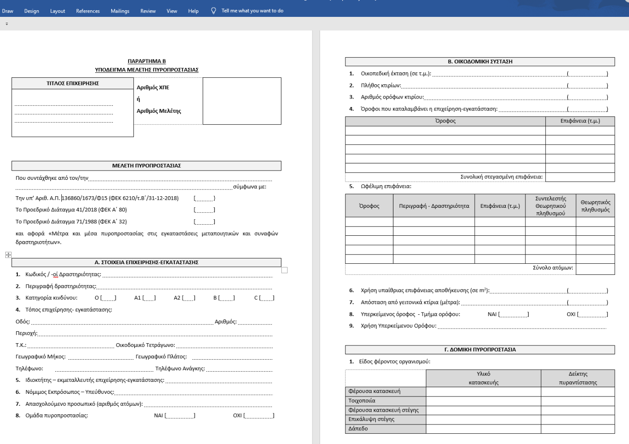Click the "Γ. ΔΟΜΙΚΗ ΠΥΡΟΠΡΟΣΤΑΣΙΑ" header
Screen dimensions: 629x444
coord(480,350)
